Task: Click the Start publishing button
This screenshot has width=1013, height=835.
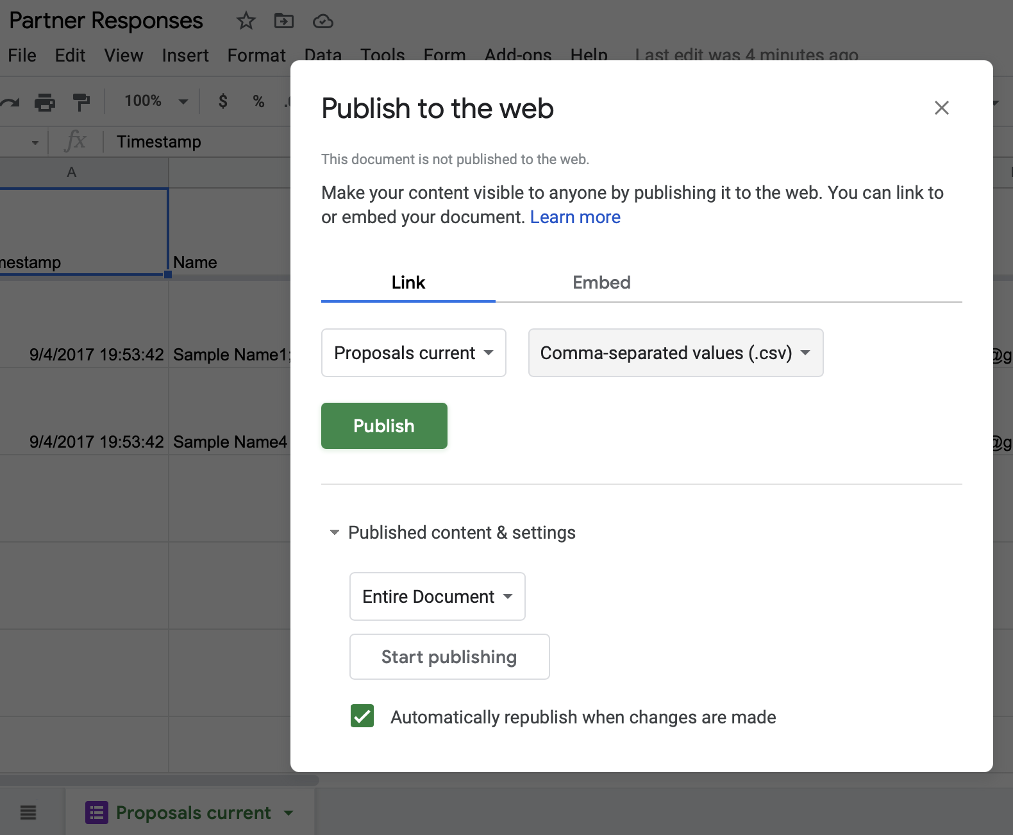Action: (449, 657)
